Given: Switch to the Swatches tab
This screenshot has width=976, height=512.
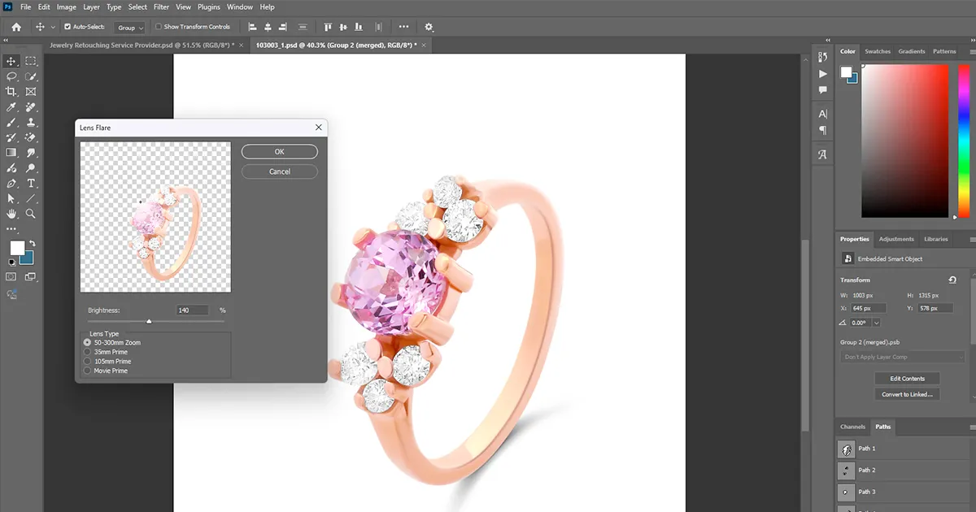Looking at the screenshot, I should (878, 51).
